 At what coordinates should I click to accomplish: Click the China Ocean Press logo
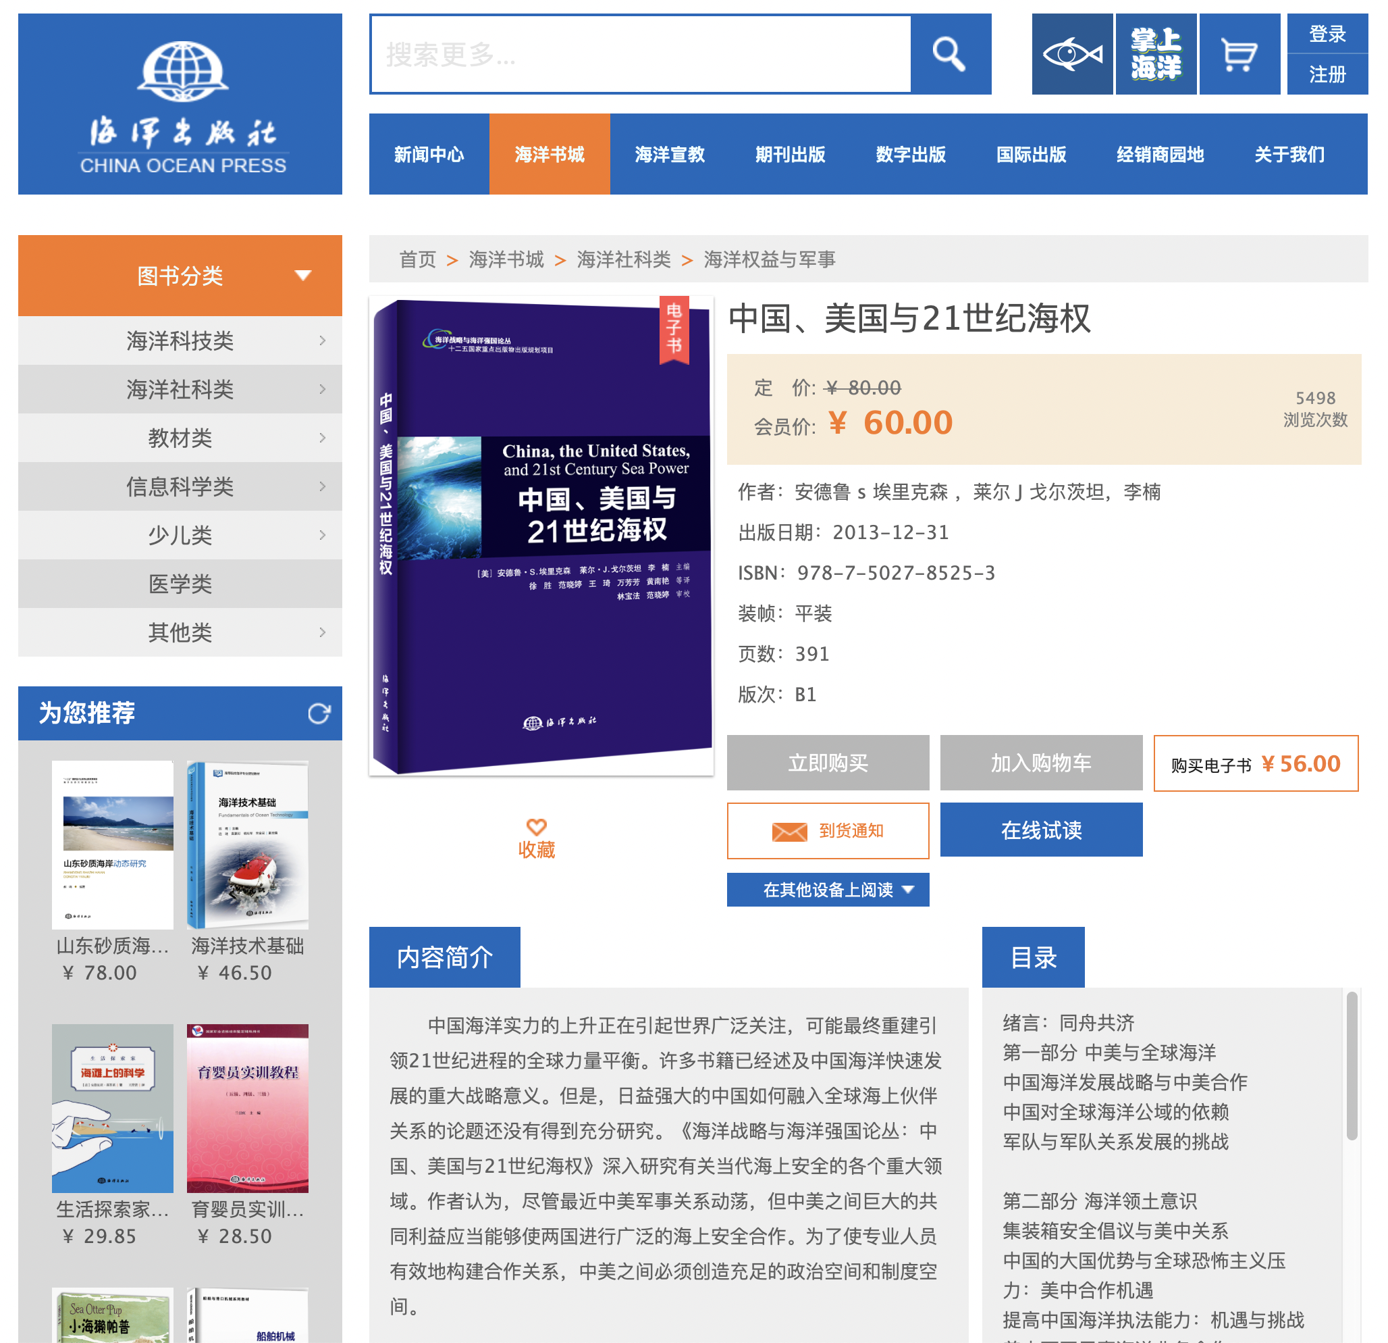pos(180,103)
